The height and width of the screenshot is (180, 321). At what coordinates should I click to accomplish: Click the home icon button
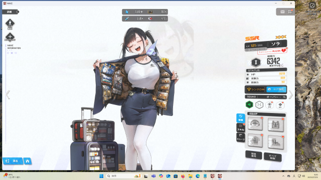click(x=28, y=161)
